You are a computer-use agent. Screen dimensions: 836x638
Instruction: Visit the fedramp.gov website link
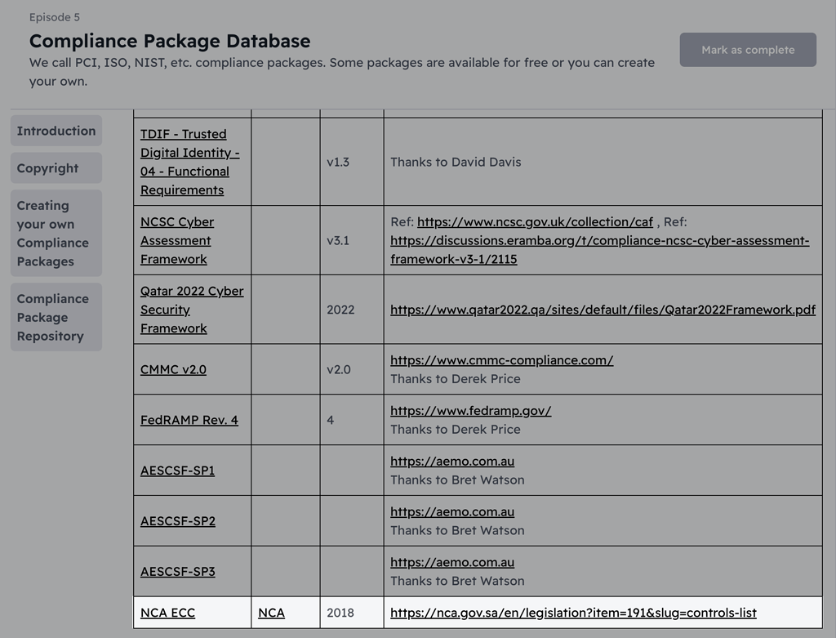click(469, 411)
